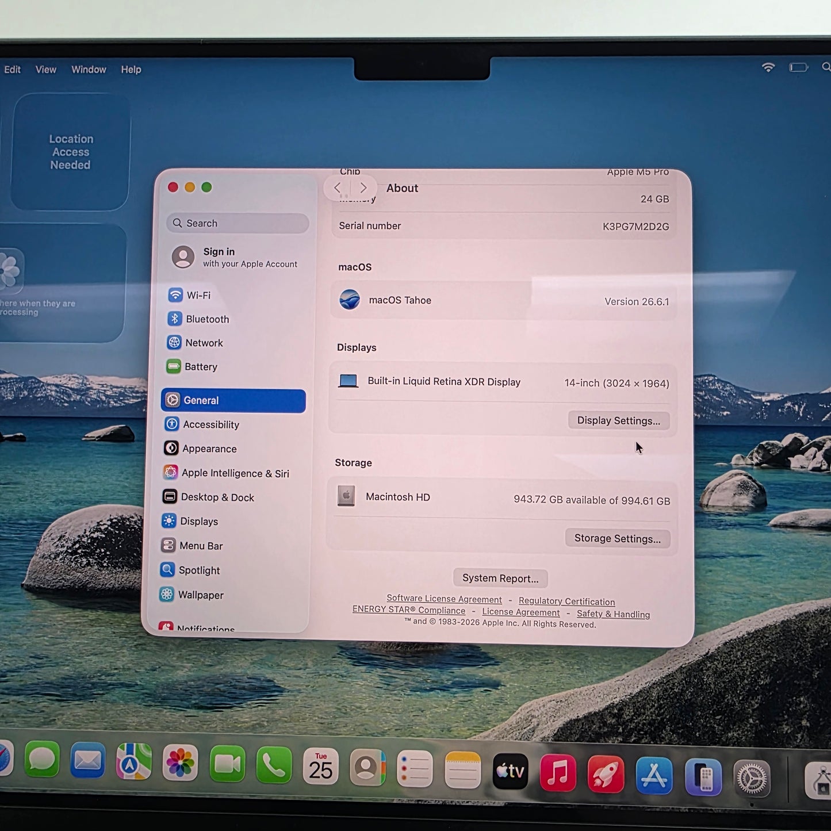This screenshot has height=831, width=831.
Task: Launch Apple TV from the Dock
Action: click(510, 771)
